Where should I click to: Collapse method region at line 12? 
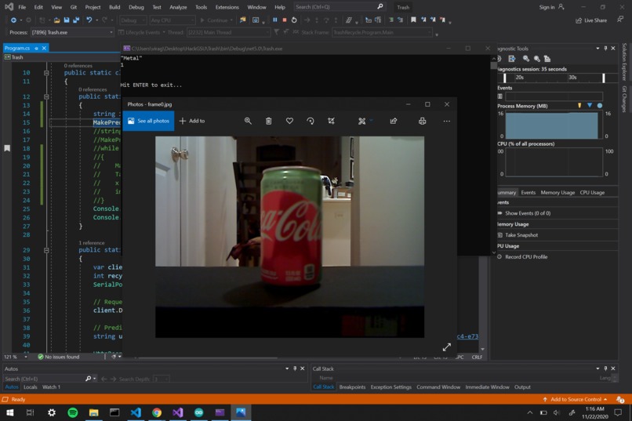point(46,96)
